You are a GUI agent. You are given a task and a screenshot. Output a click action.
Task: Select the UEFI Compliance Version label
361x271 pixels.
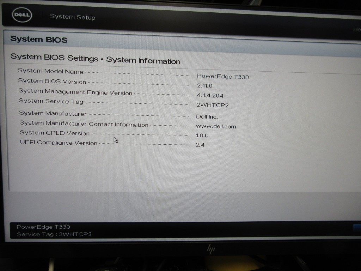coord(59,143)
